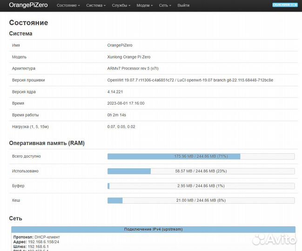This screenshot has height=251, width=302.
Task: Click the Всего доступно label
Action: (27, 156)
